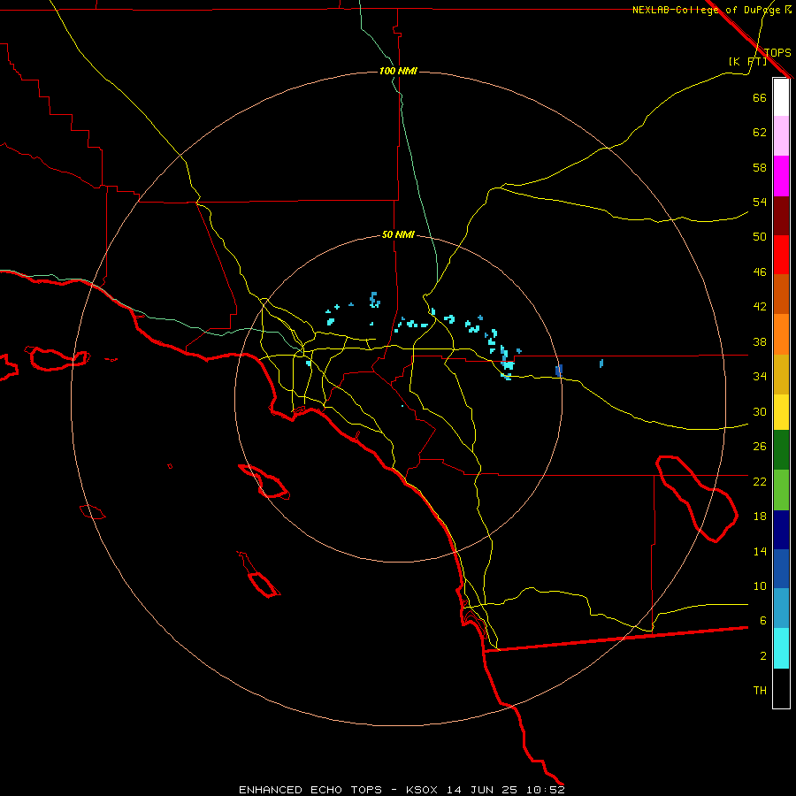Click the legend value '62'
The width and height of the screenshot is (796, 796).
[x=760, y=133]
